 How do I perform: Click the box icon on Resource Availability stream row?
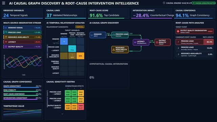[x=6, y=37]
